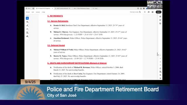
Task: Zoom out using bottom magnifier icon
Action: (160, 78)
